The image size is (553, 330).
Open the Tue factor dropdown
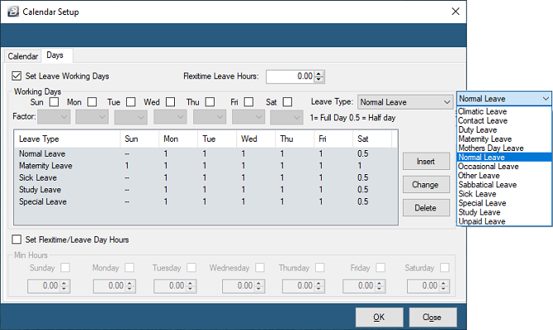(130, 117)
